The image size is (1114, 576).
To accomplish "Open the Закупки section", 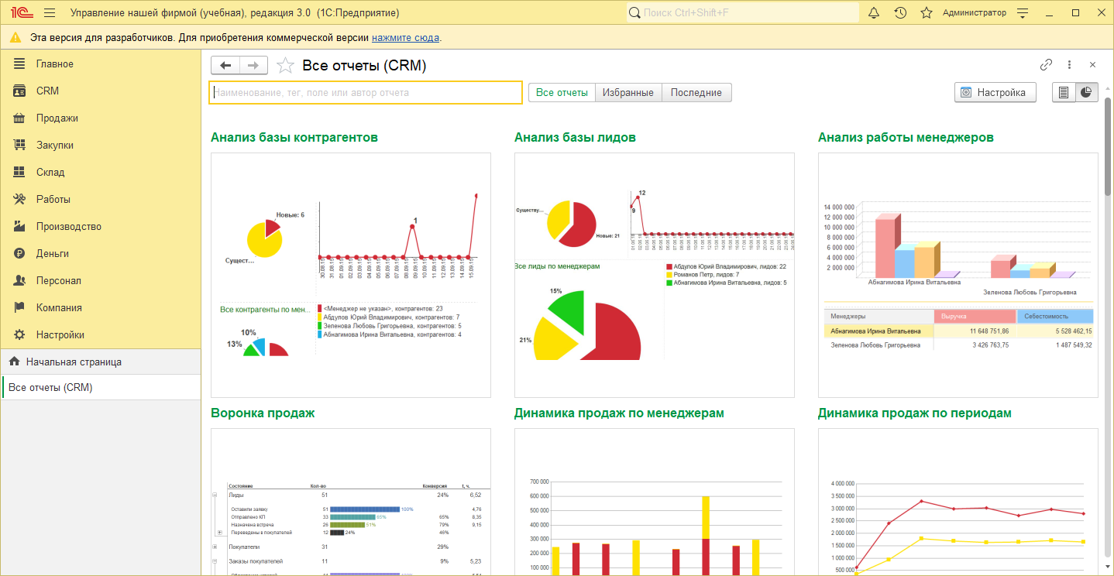I will pyautogui.click(x=101, y=145).
